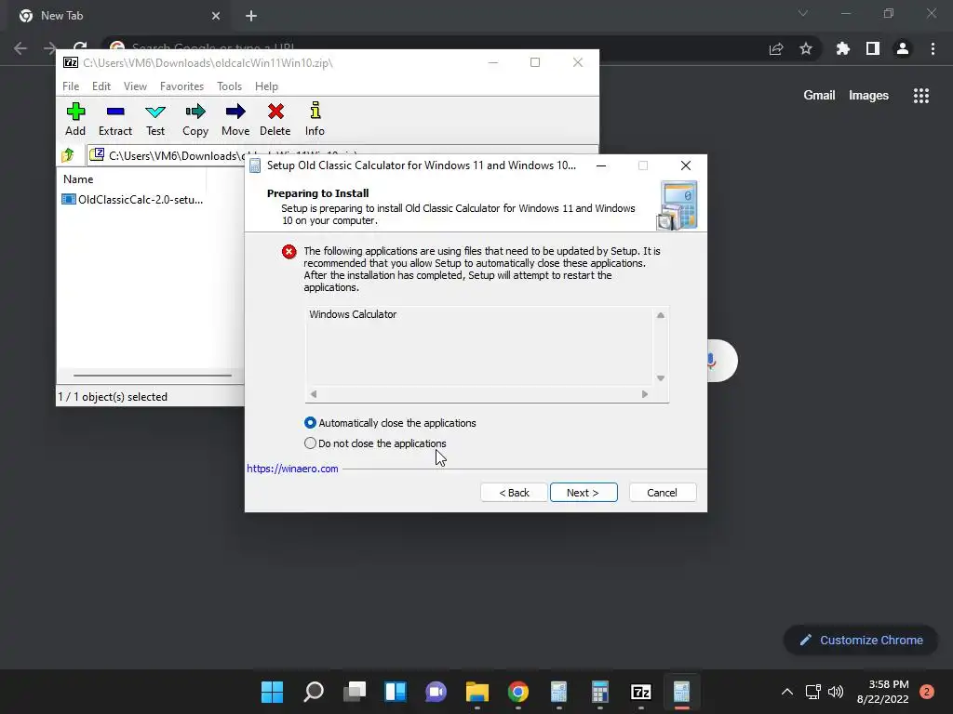Select Windows Calculator in the applications list
The width and height of the screenshot is (953, 714).
[x=353, y=314]
